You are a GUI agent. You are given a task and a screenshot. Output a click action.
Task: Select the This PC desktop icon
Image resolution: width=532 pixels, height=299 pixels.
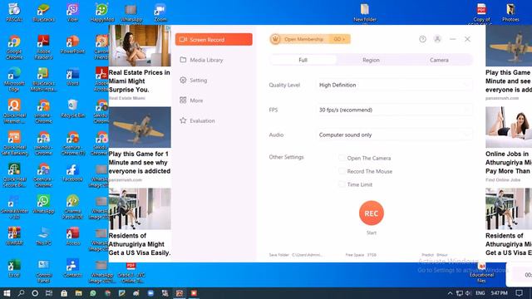click(x=43, y=236)
